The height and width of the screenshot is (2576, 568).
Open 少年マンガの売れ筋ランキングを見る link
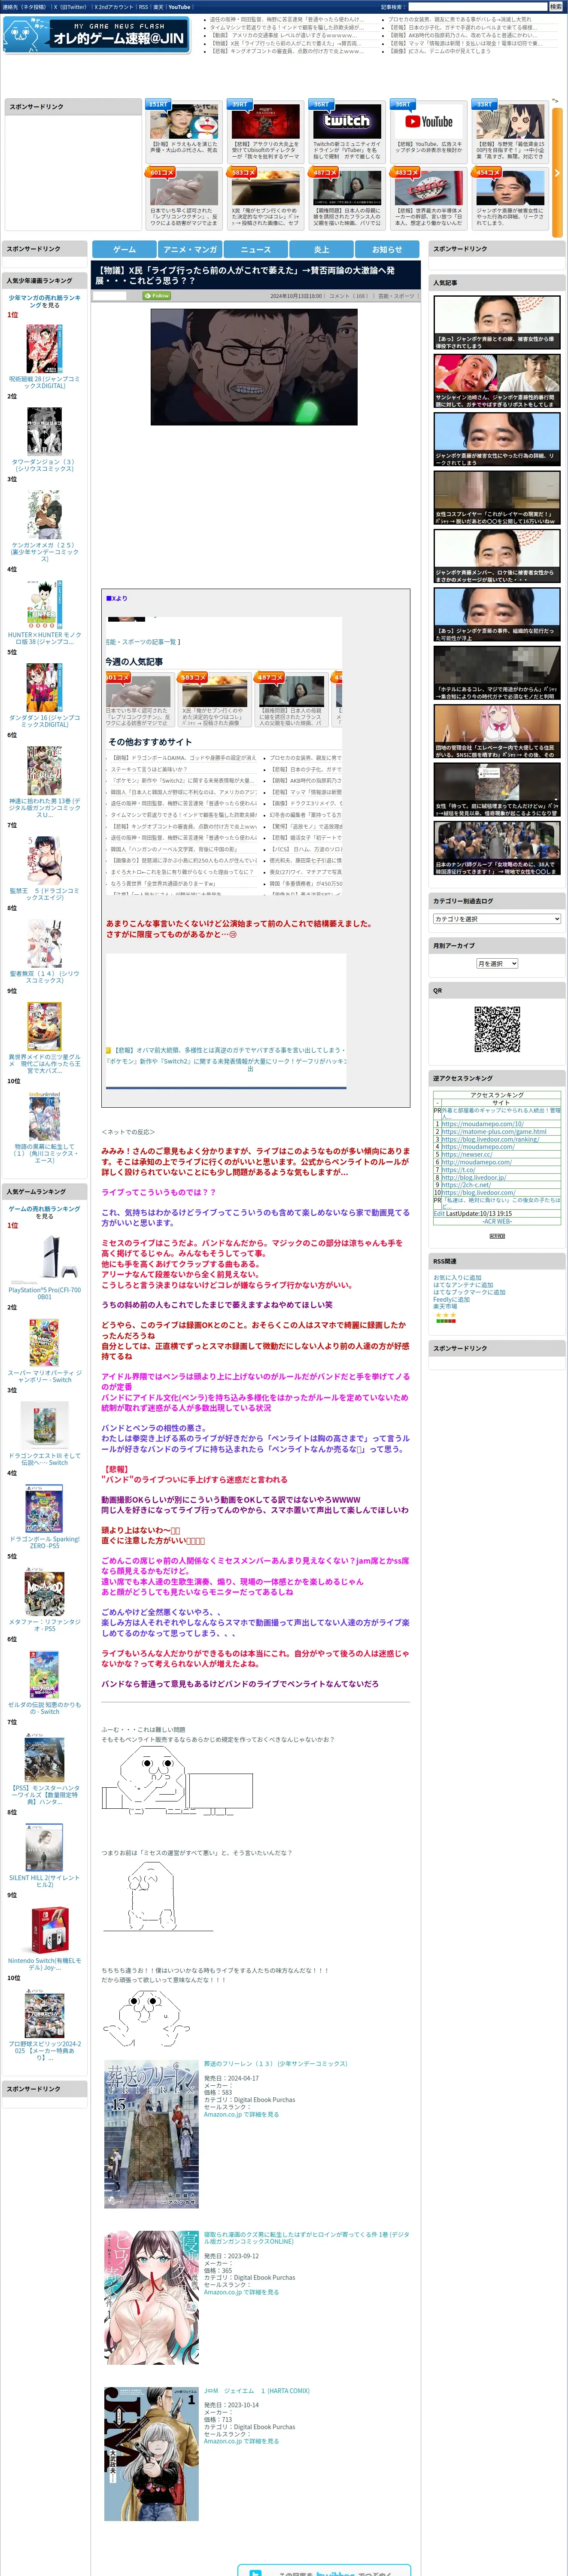pyautogui.click(x=44, y=301)
